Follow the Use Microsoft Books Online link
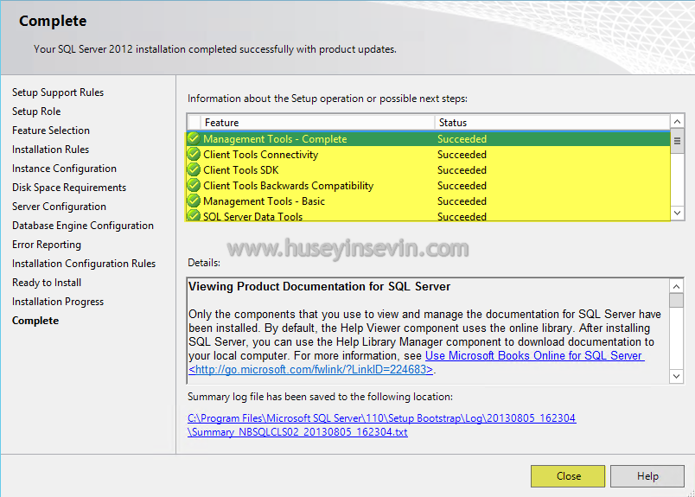This screenshot has width=695, height=497. pyautogui.click(x=534, y=355)
